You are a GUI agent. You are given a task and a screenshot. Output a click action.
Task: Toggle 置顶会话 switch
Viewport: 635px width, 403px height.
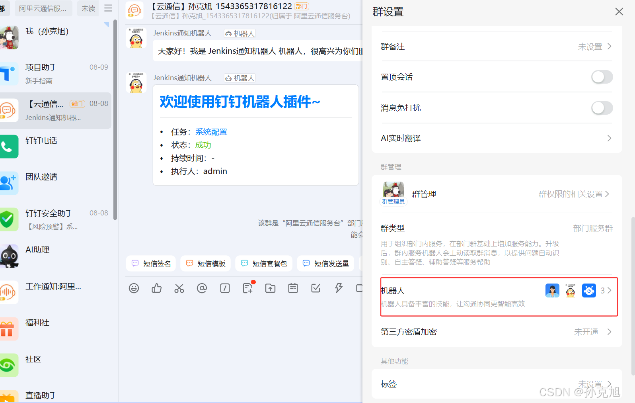602,77
